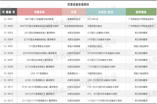
Task: Click the 书籍编号 column header
Action: (9, 12)
